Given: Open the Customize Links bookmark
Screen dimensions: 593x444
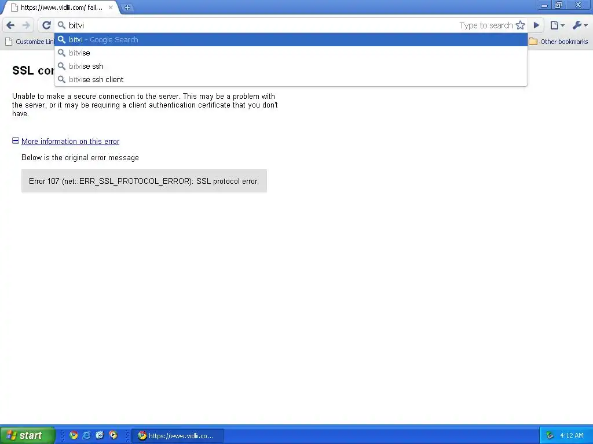Looking at the screenshot, I should 30,42.
